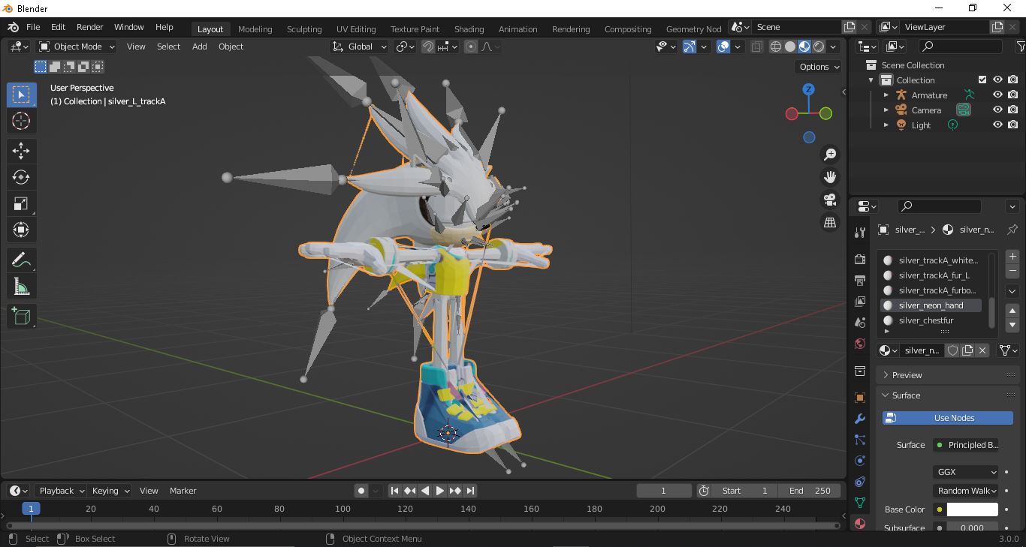Switch to rendered viewport shading
The width and height of the screenshot is (1026, 547).
pos(819,47)
